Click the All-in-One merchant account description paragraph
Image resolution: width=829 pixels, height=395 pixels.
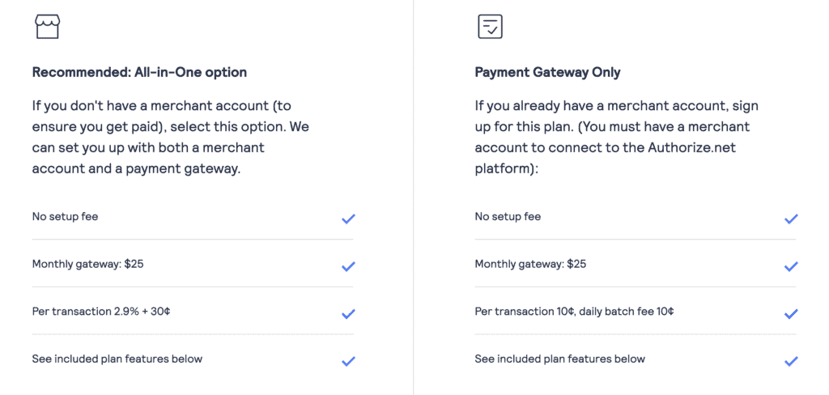(x=170, y=138)
